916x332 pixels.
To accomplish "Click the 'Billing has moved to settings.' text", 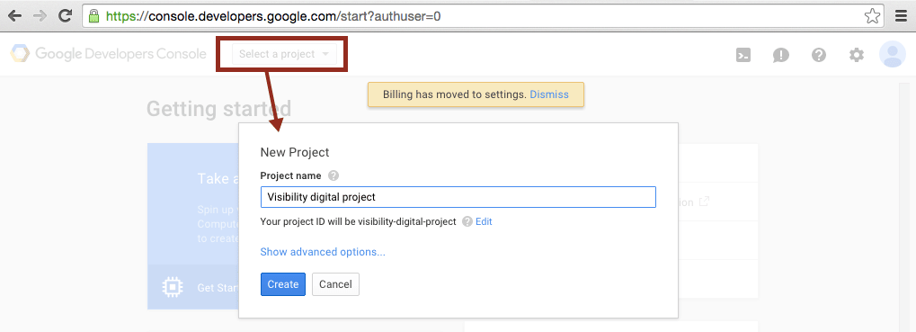I will (455, 94).
